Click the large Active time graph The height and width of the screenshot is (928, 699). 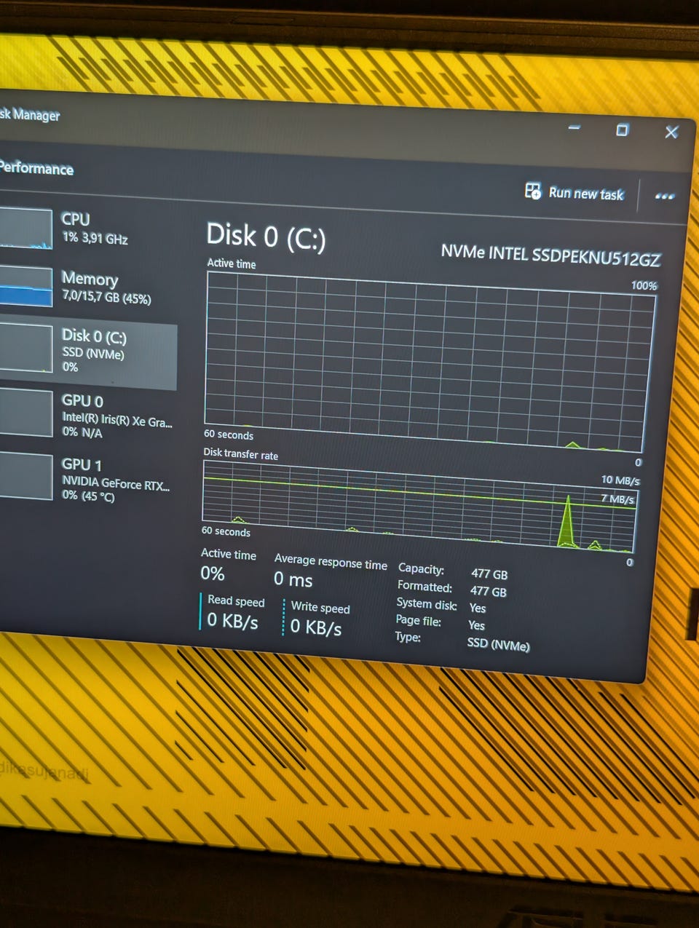[430, 362]
